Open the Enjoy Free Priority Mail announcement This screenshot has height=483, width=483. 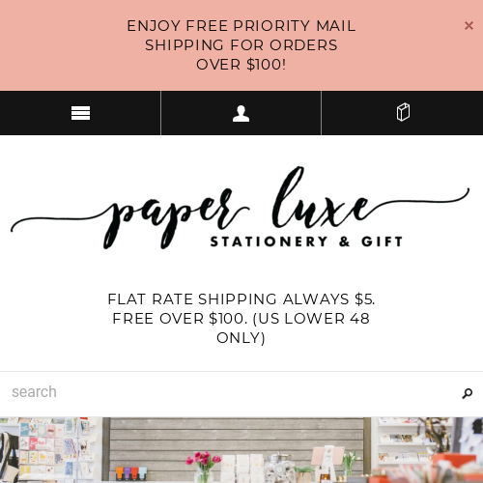241,45
